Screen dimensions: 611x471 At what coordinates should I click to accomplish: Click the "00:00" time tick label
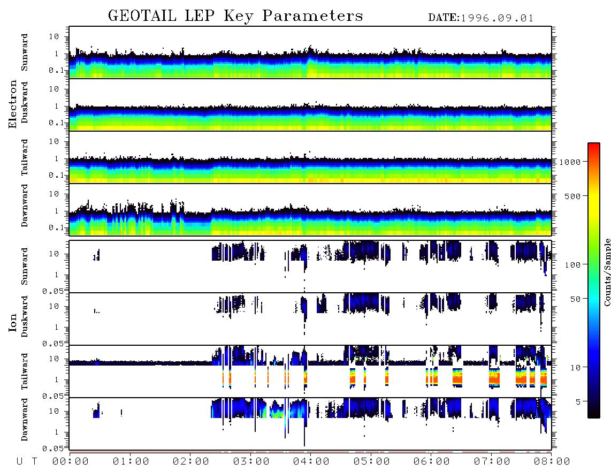coord(71,461)
